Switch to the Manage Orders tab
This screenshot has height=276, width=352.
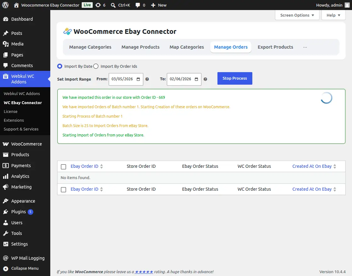[x=231, y=47]
